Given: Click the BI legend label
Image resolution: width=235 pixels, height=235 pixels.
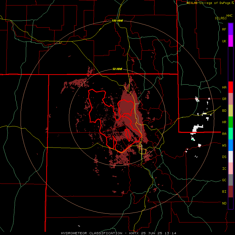Looking at the screenshot, I should coord(224,192).
